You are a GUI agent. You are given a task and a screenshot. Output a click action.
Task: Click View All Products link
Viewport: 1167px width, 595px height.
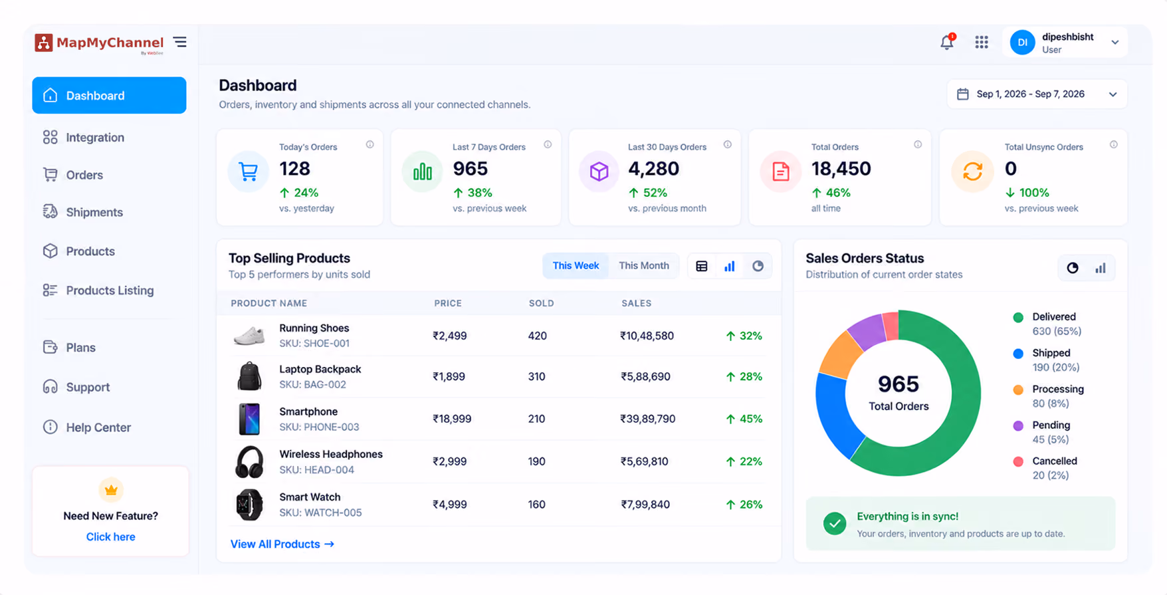(x=282, y=544)
